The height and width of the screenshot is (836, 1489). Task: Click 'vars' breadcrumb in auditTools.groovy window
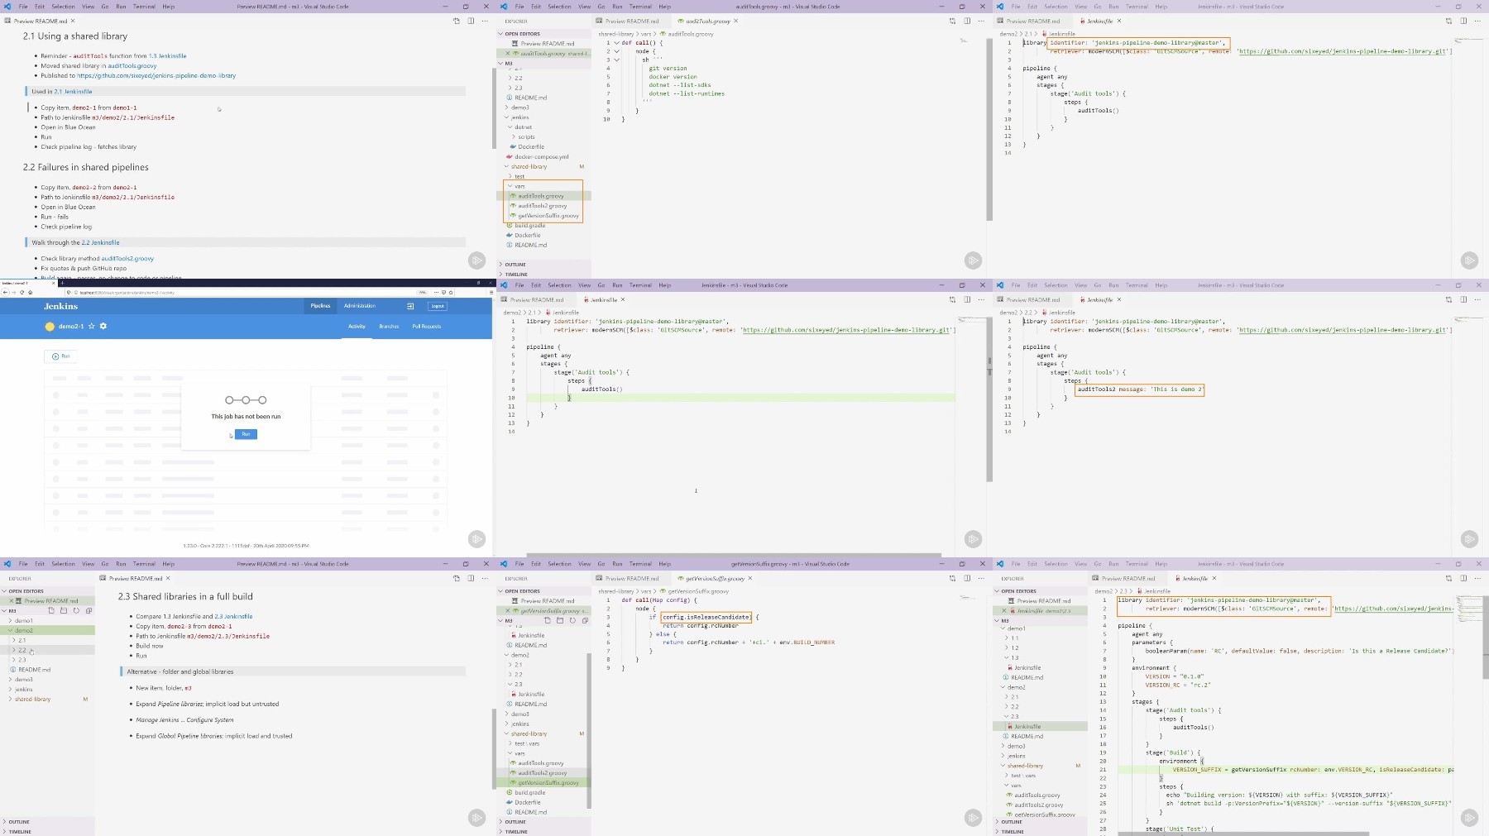click(x=644, y=34)
